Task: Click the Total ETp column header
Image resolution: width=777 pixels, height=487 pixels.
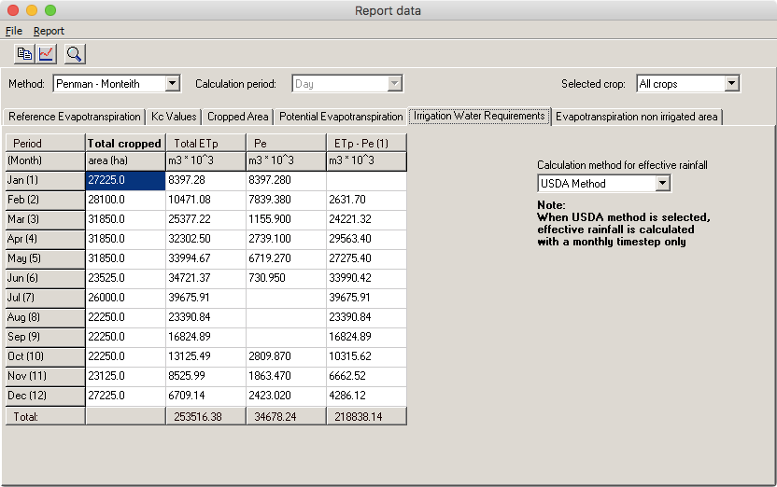Action: [205, 144]
